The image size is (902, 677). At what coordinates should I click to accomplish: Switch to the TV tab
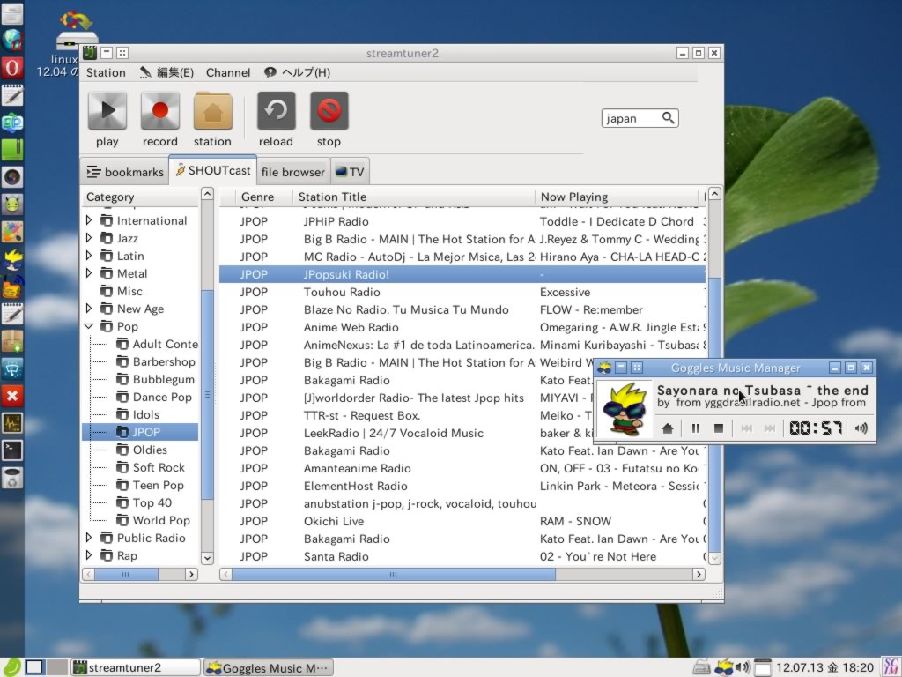[x=350, y=172]
